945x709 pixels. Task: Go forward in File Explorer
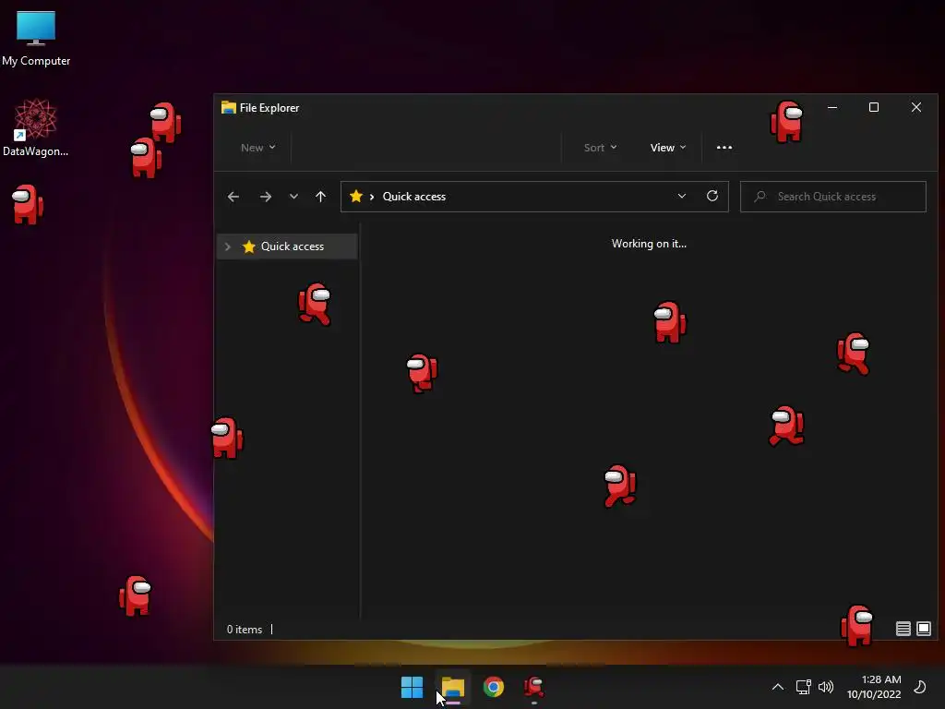pyautogui.click(x=265, y=197)
